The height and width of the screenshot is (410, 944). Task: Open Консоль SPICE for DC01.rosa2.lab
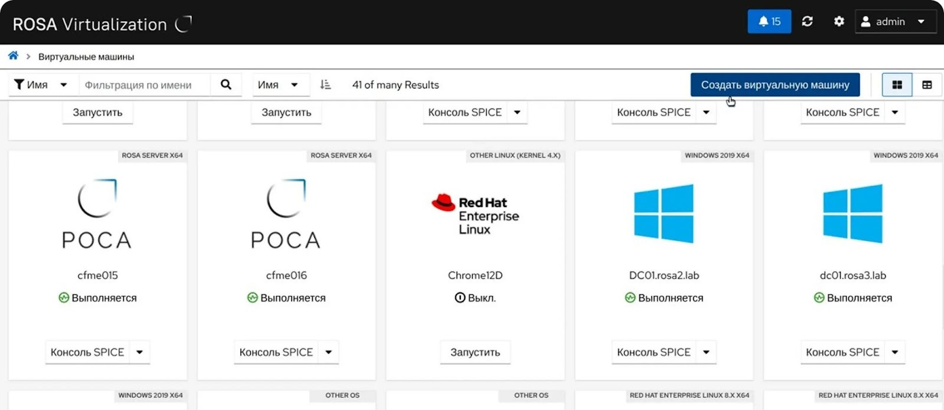point(653,352)
